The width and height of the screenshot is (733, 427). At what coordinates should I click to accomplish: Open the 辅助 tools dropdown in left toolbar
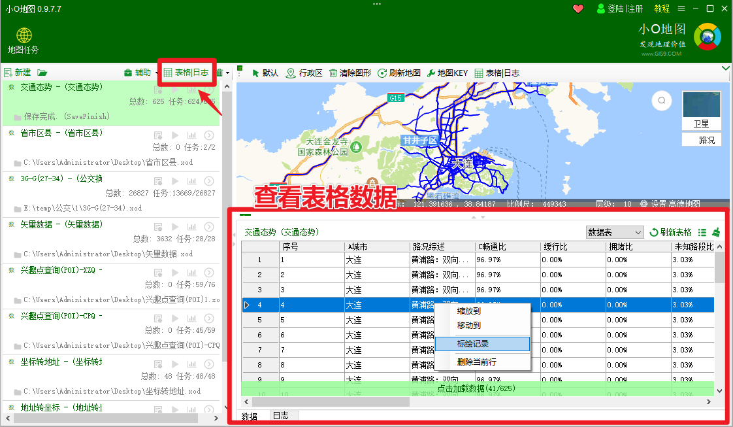point(140,73)
